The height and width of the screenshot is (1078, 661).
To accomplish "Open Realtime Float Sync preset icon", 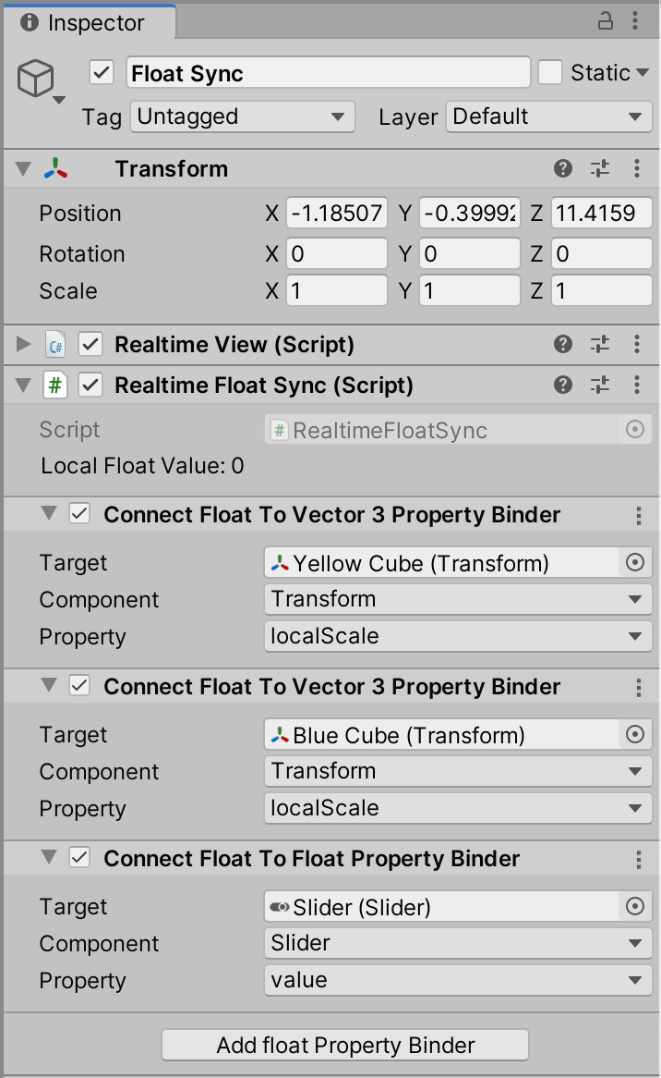I will [x=600, y=385].
